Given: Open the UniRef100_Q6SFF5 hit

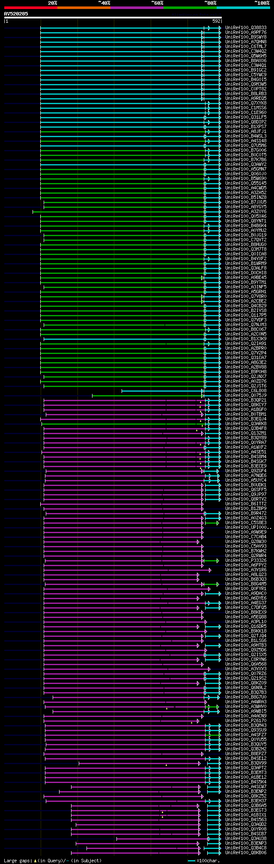Looking at the screenshot, I should pos(246,490).
